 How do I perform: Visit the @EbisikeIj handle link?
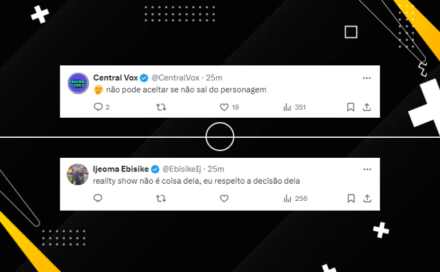click(182, 169)
